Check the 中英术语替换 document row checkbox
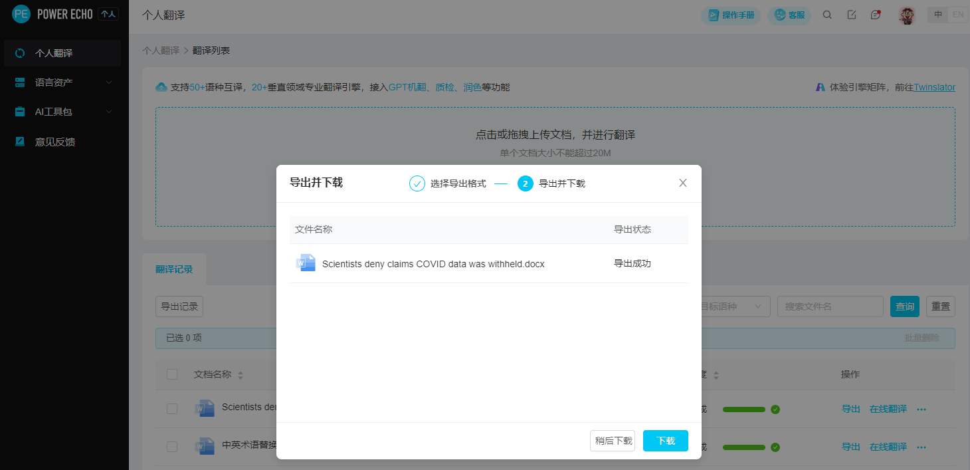This screenshot has height=470, width=970. pos(172,446)
